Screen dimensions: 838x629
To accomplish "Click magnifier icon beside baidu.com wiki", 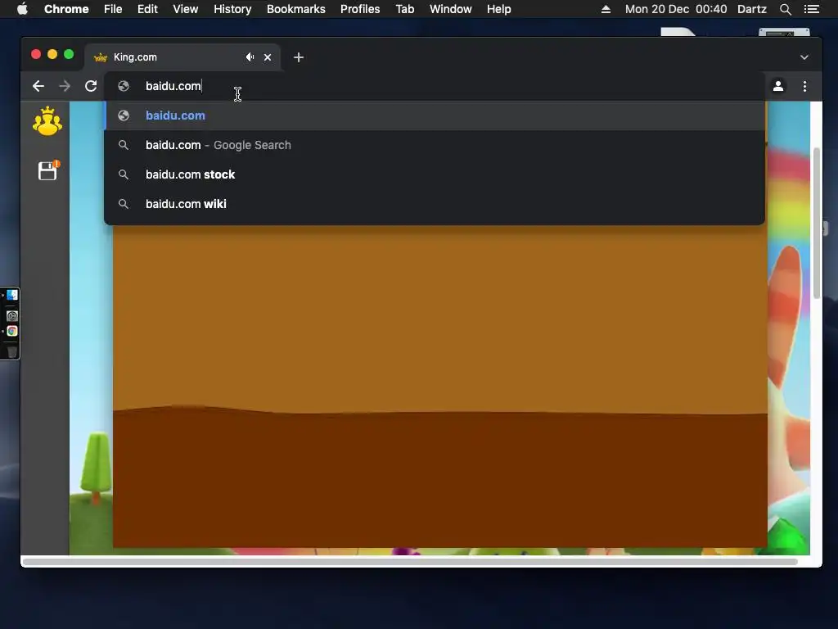I will 124,204.
